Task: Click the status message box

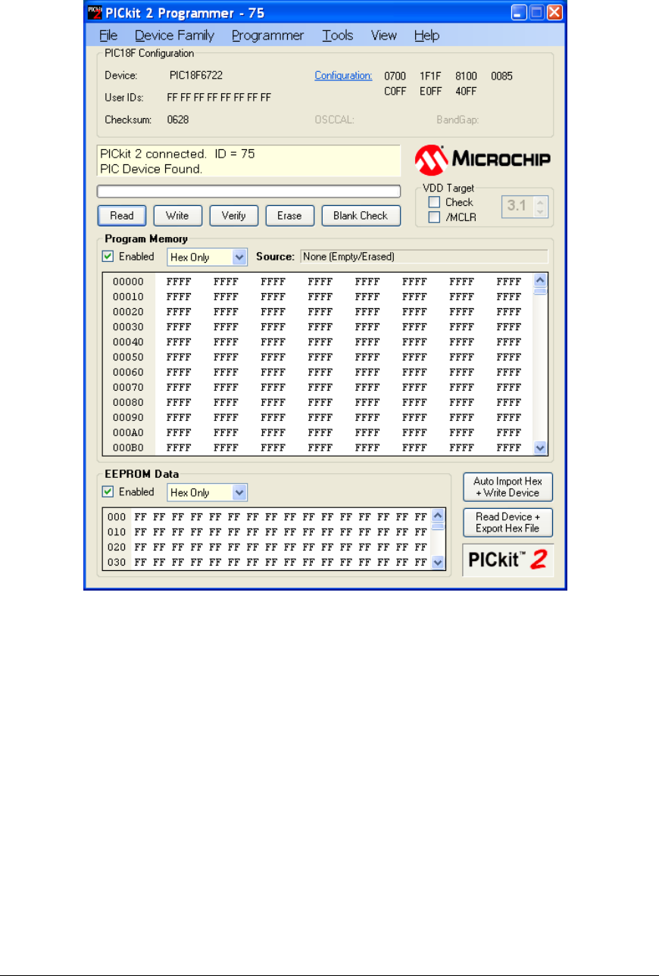Action: tap(249, 161)
